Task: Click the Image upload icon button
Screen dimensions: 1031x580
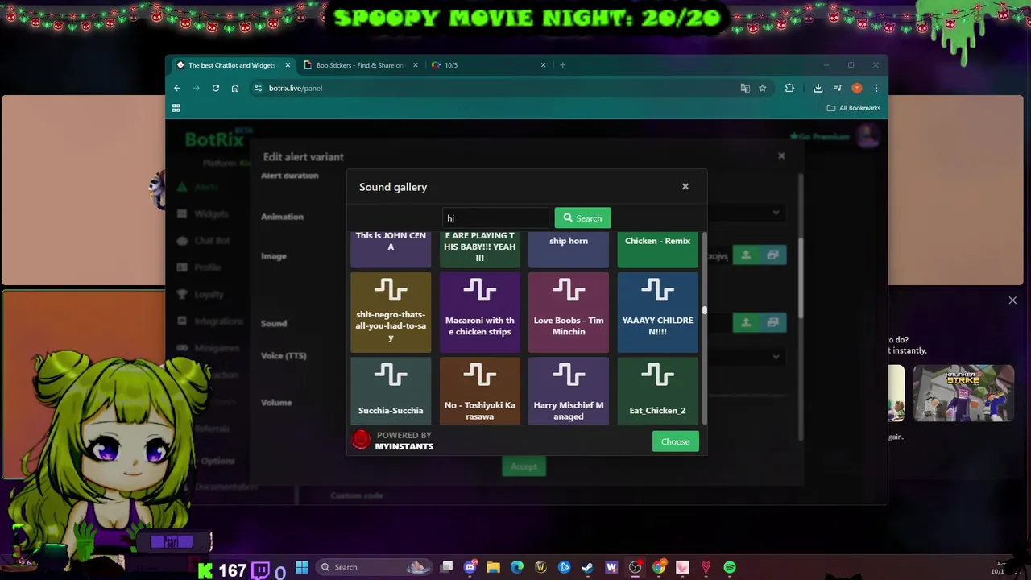Action: 746,255
